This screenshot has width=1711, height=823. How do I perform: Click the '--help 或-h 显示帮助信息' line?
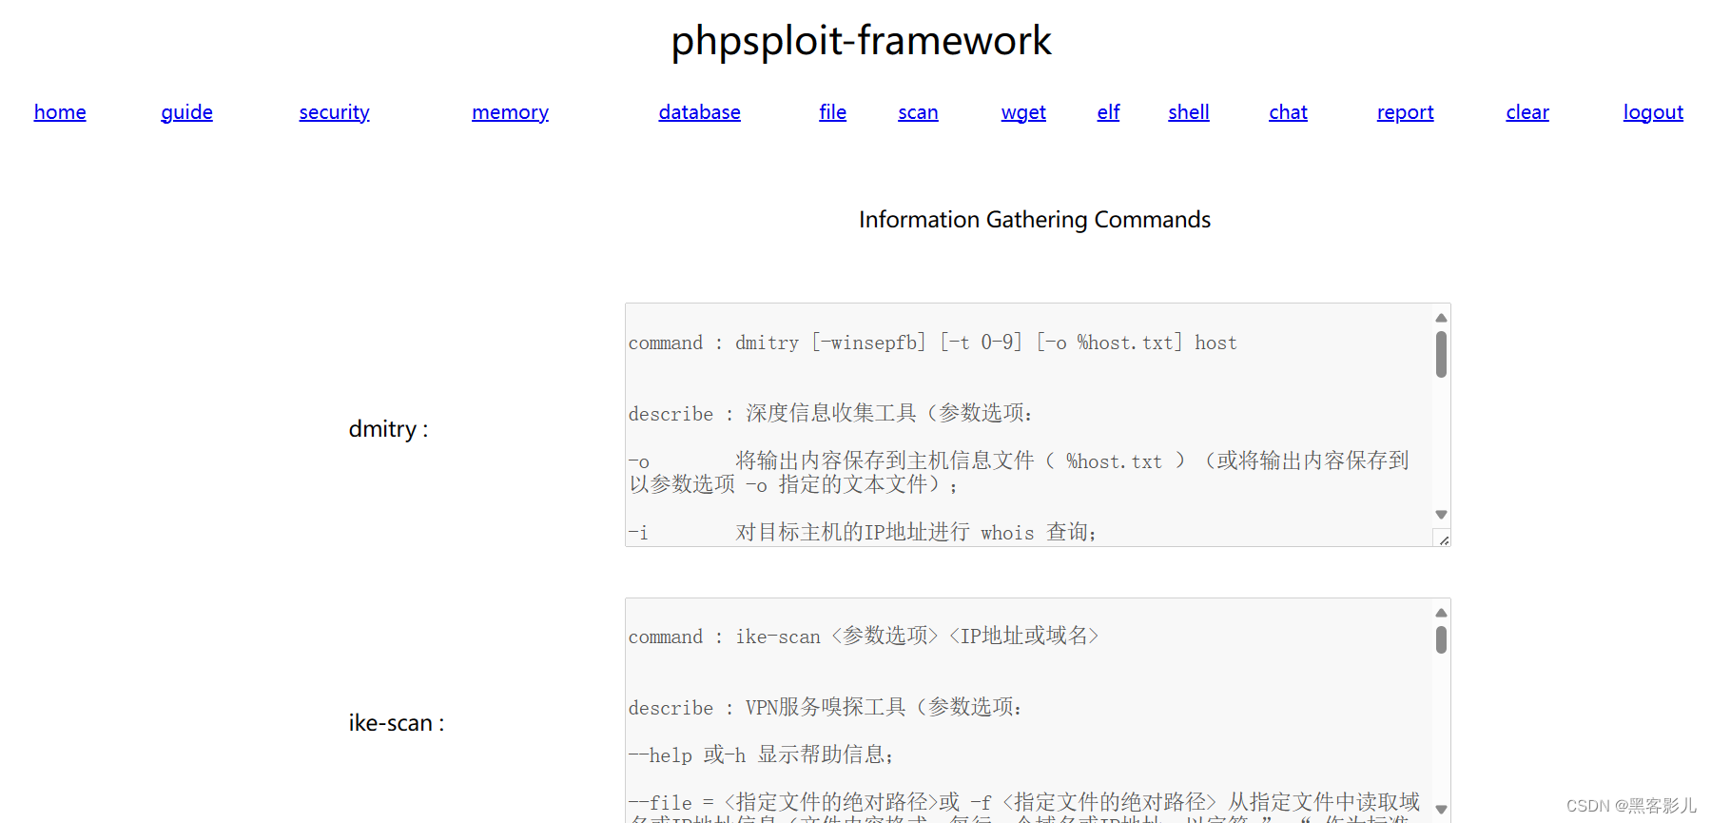click(x=761, y=754)
